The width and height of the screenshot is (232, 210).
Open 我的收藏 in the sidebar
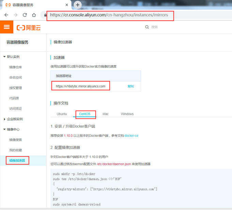(x=16, y=150)
